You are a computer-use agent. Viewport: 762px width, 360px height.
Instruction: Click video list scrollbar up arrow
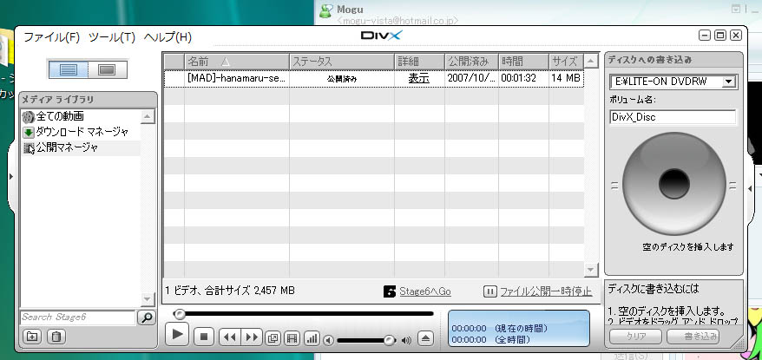591,62
